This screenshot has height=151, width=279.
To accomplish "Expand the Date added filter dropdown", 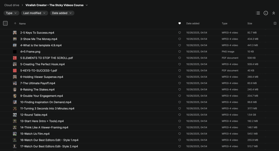I will [62, 13].
